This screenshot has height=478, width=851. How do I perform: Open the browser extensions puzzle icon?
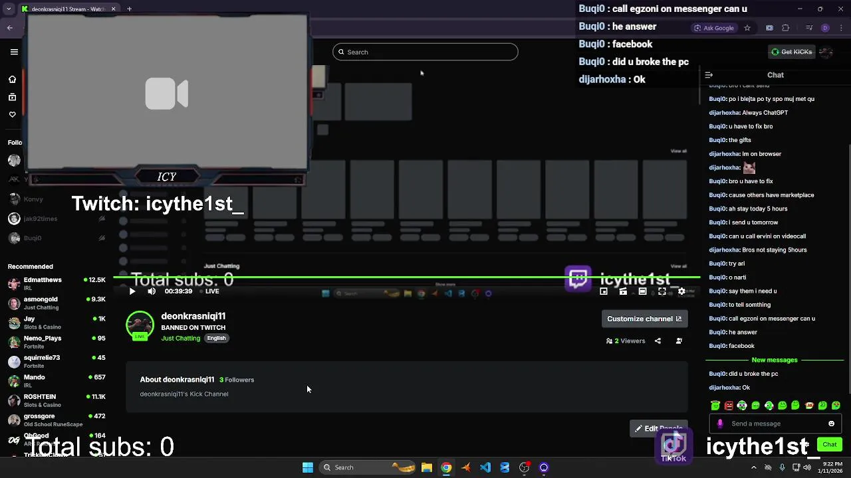(786, 28)
